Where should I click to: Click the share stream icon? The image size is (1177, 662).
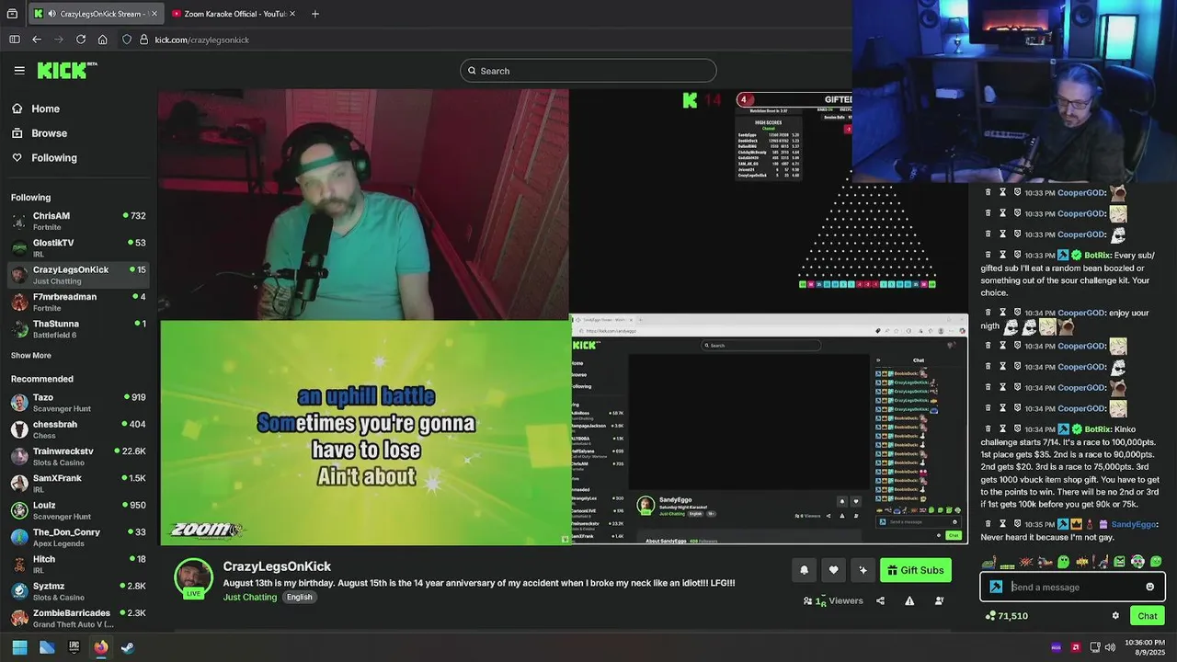point(880,600)
